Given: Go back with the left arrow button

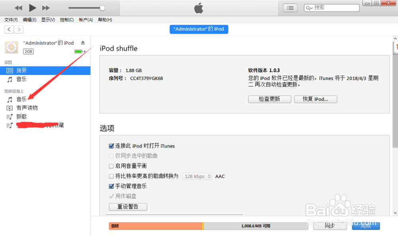Looking at the screenshot, I should pyautogui.click(x=9, y=29).
